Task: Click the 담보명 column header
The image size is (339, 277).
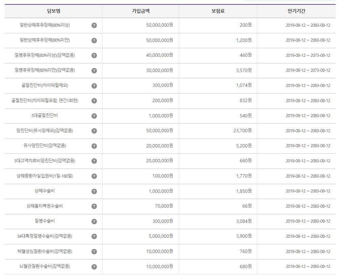Action: (x=53, y=11)
